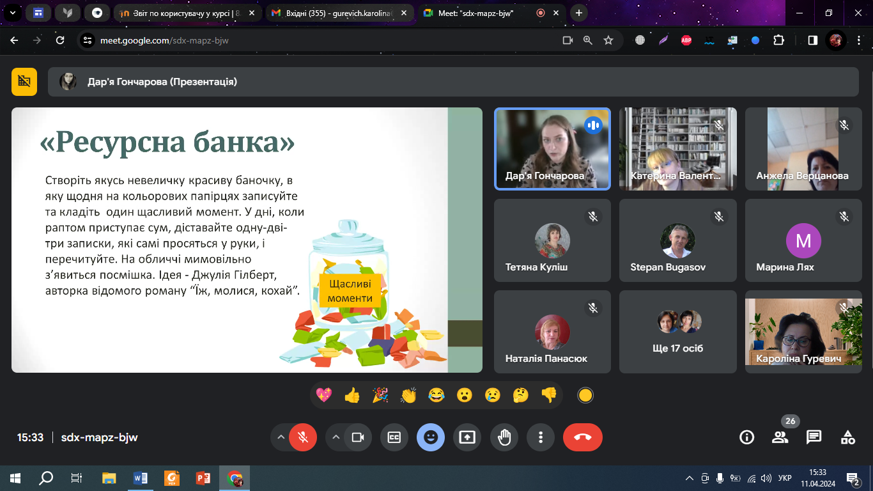Screen dimensions: 873x491
Task: Click the Ще 17 осіб tile
Action: point(679,332)
